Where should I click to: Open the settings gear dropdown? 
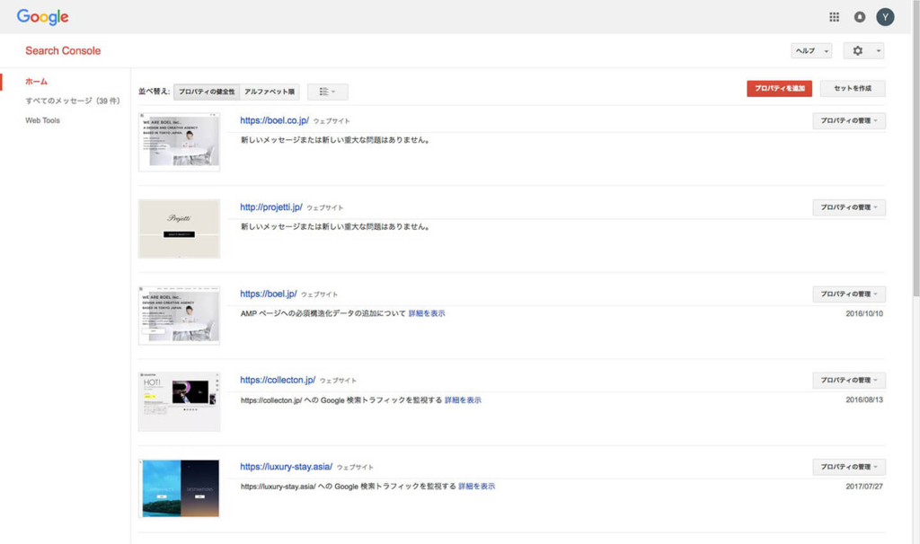pos(863,51)
